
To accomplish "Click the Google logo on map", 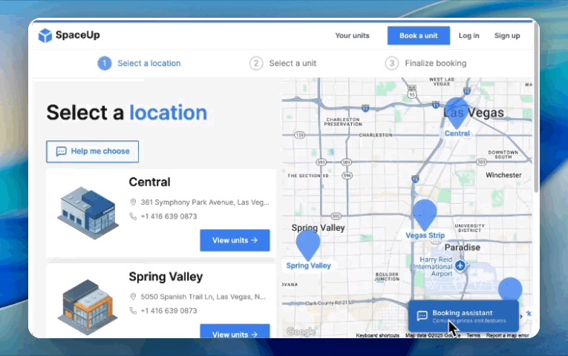I will (301, 332).
